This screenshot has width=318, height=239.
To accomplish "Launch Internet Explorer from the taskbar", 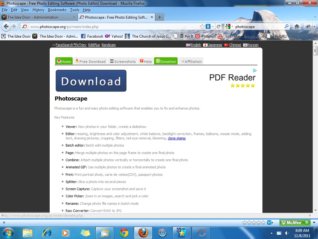I will [x=47, y=233].
